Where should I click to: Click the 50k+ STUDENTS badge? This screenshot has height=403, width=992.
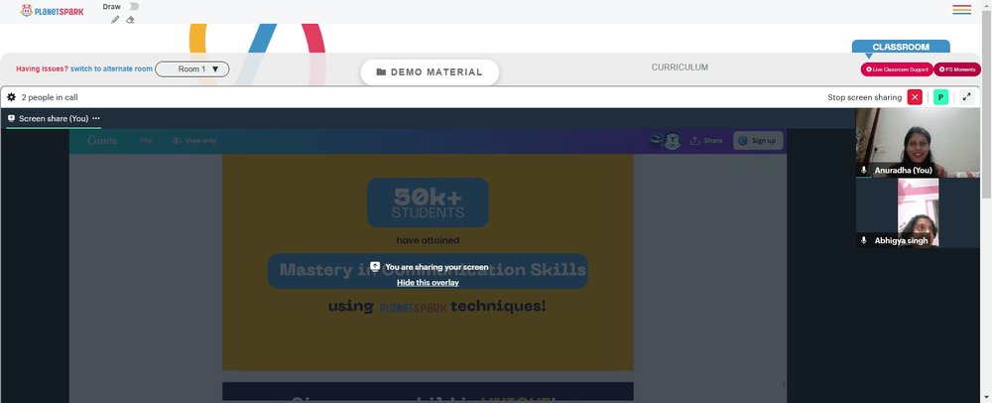(x=428, y=202)
